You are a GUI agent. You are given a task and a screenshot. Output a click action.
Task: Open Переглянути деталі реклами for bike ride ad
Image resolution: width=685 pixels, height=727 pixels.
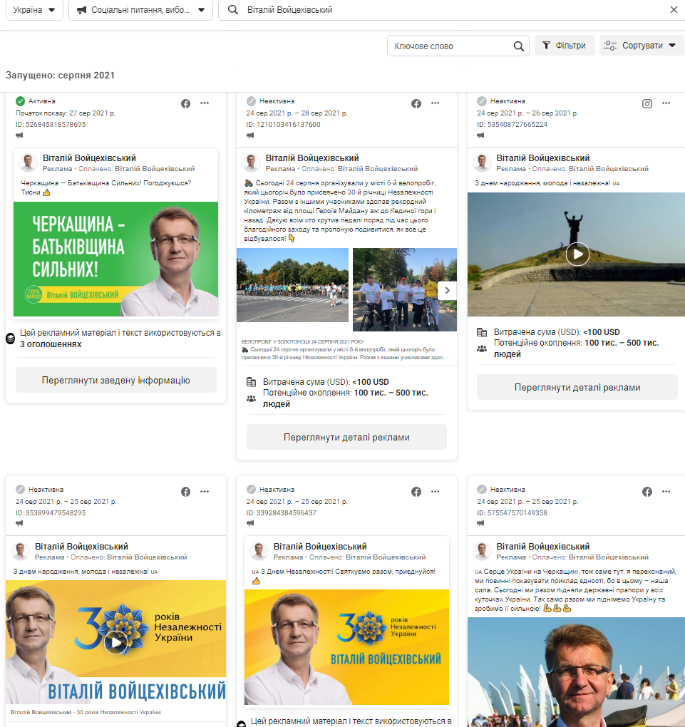(346, 437)
